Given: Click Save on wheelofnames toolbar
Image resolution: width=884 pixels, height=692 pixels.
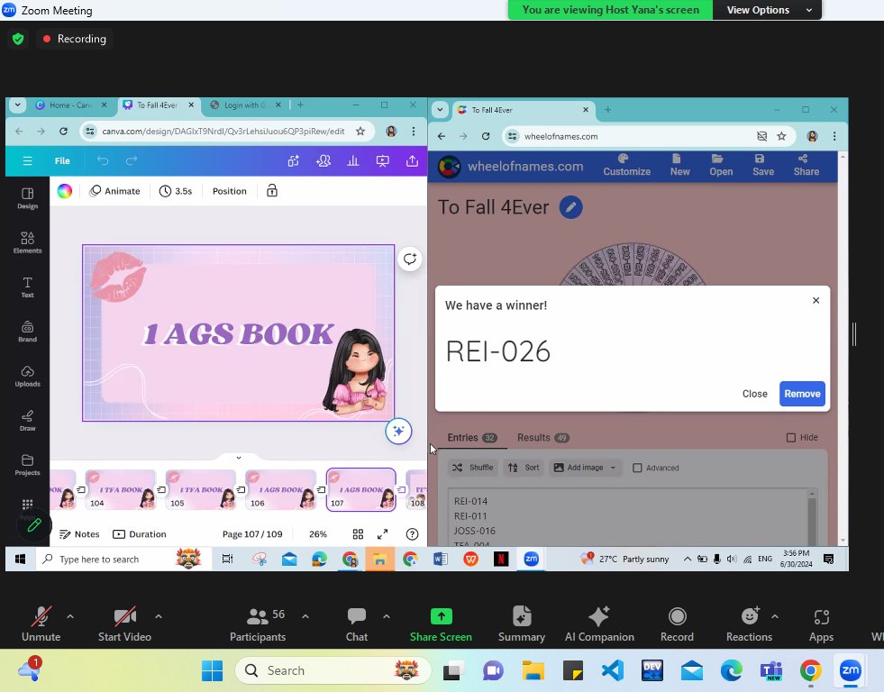Looking at the screenshot, I should point(762,165).
